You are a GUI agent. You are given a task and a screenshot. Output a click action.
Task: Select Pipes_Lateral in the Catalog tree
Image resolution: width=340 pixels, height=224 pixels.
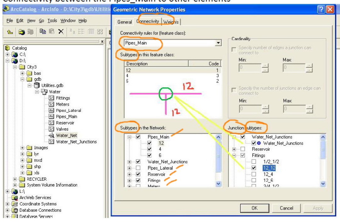68,110
